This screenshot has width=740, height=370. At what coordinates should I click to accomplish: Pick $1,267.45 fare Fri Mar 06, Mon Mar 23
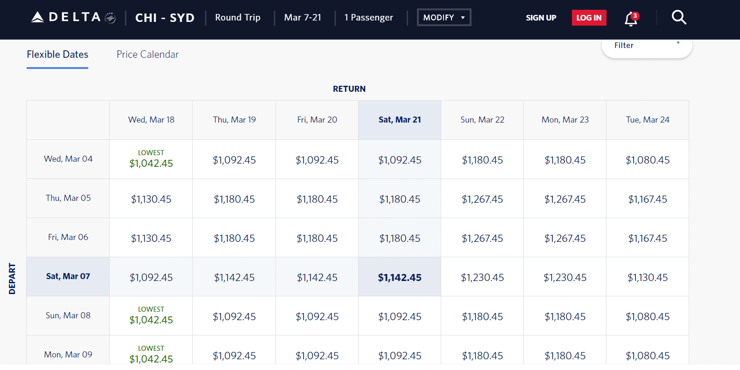coord(565,238)
